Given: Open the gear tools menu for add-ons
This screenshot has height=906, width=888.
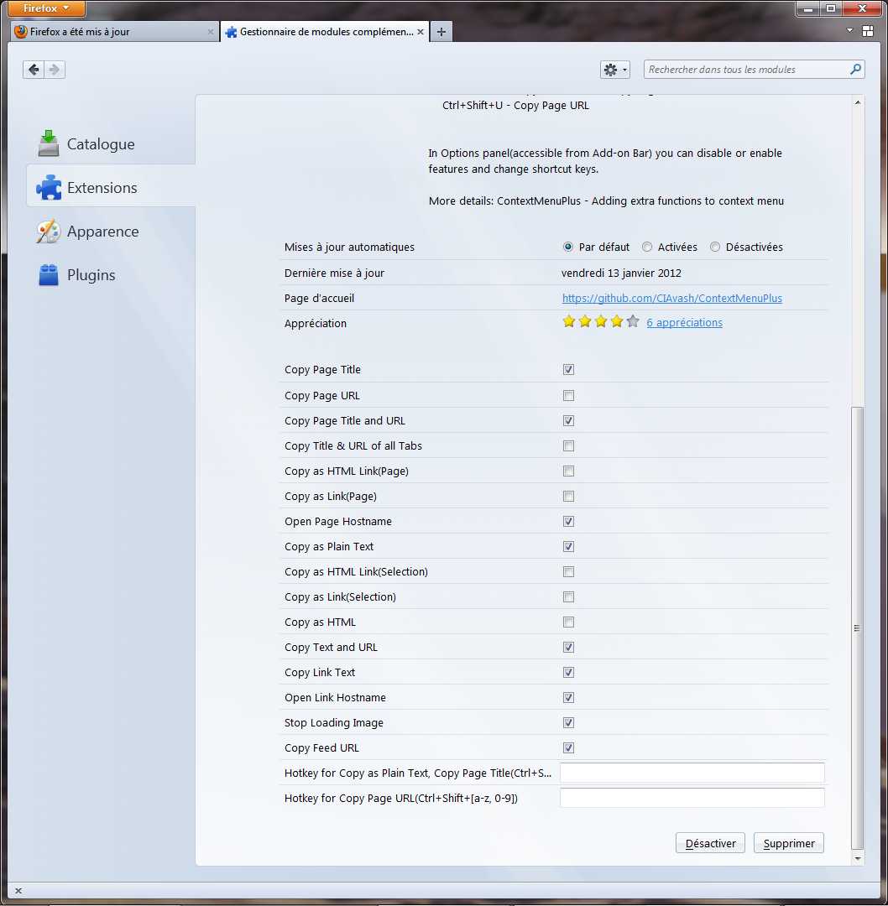Looking at the screenshot, I should [x=614, y=70].
